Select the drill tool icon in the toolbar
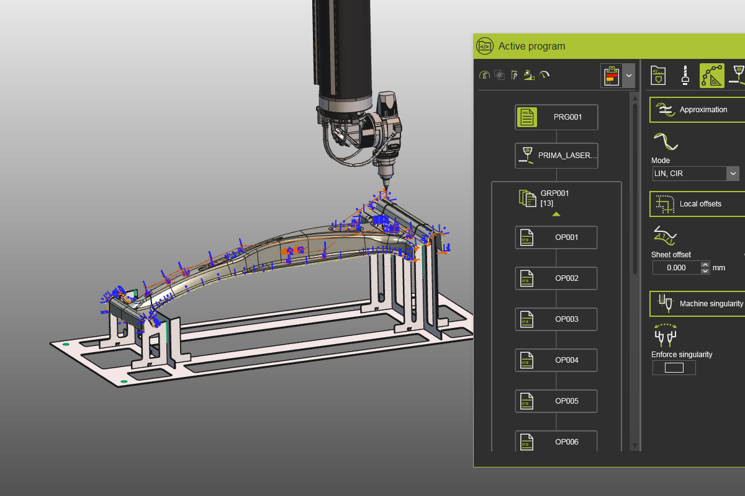 point(685,74)
